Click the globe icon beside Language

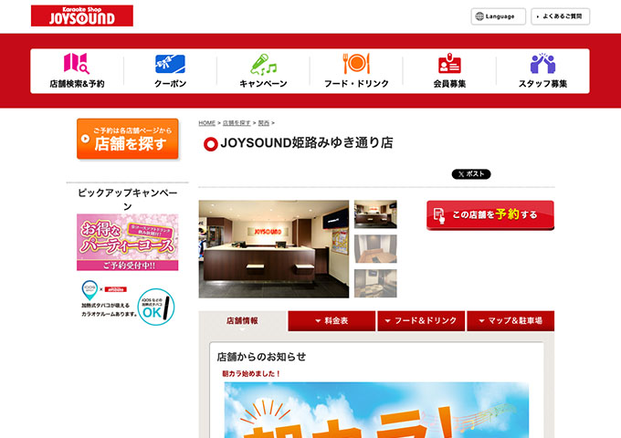[479, 16]
